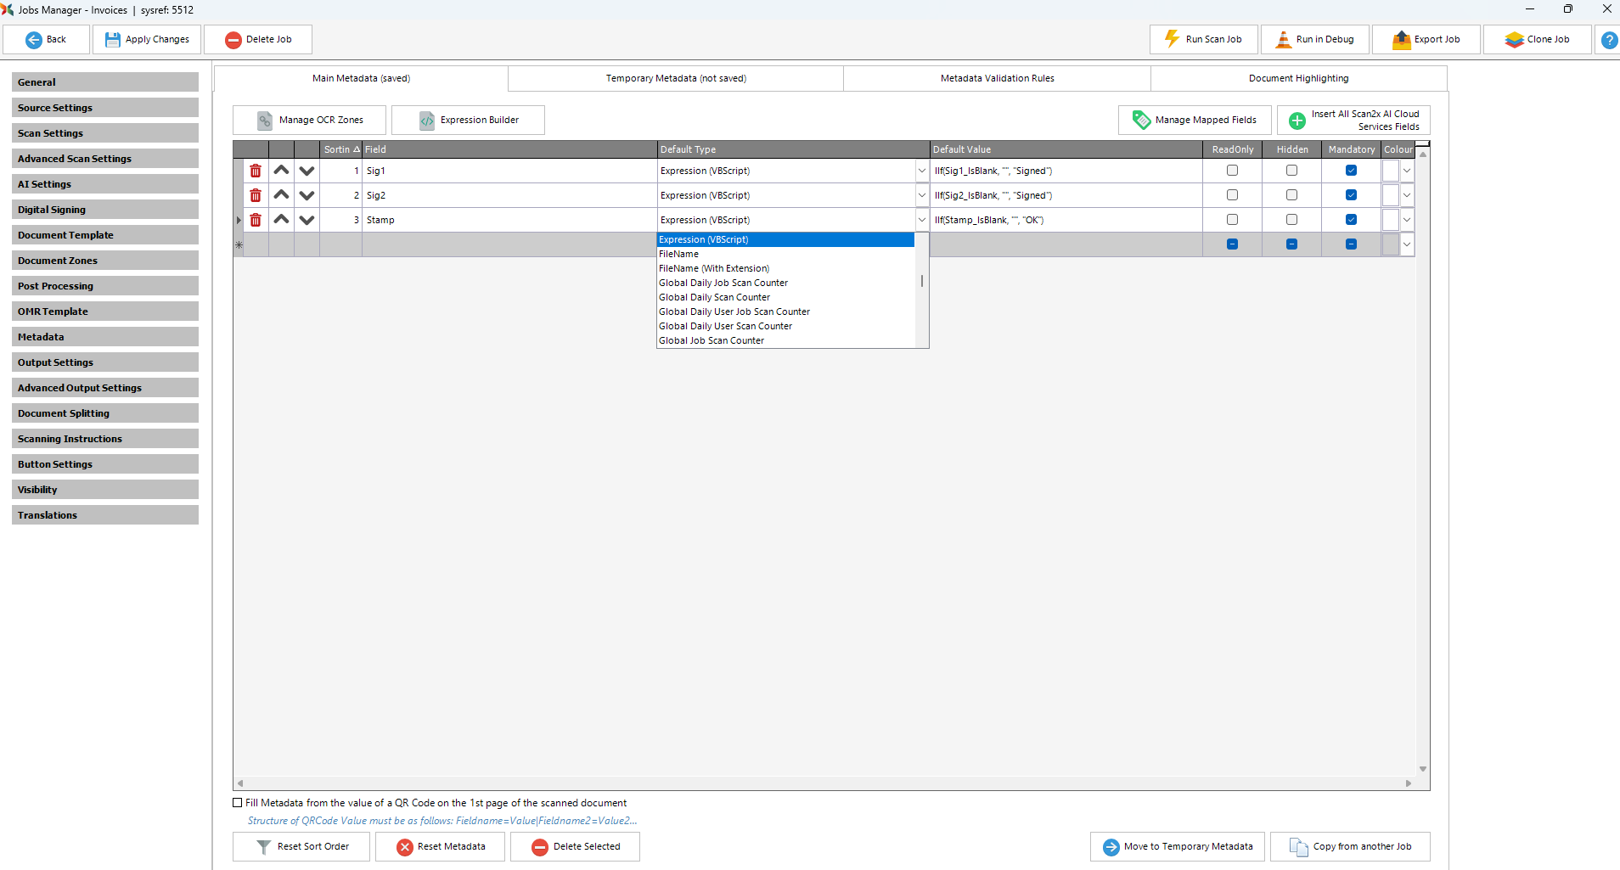Toggle ReadOnly checkbox for Sig2

(x=1233, y=195)
